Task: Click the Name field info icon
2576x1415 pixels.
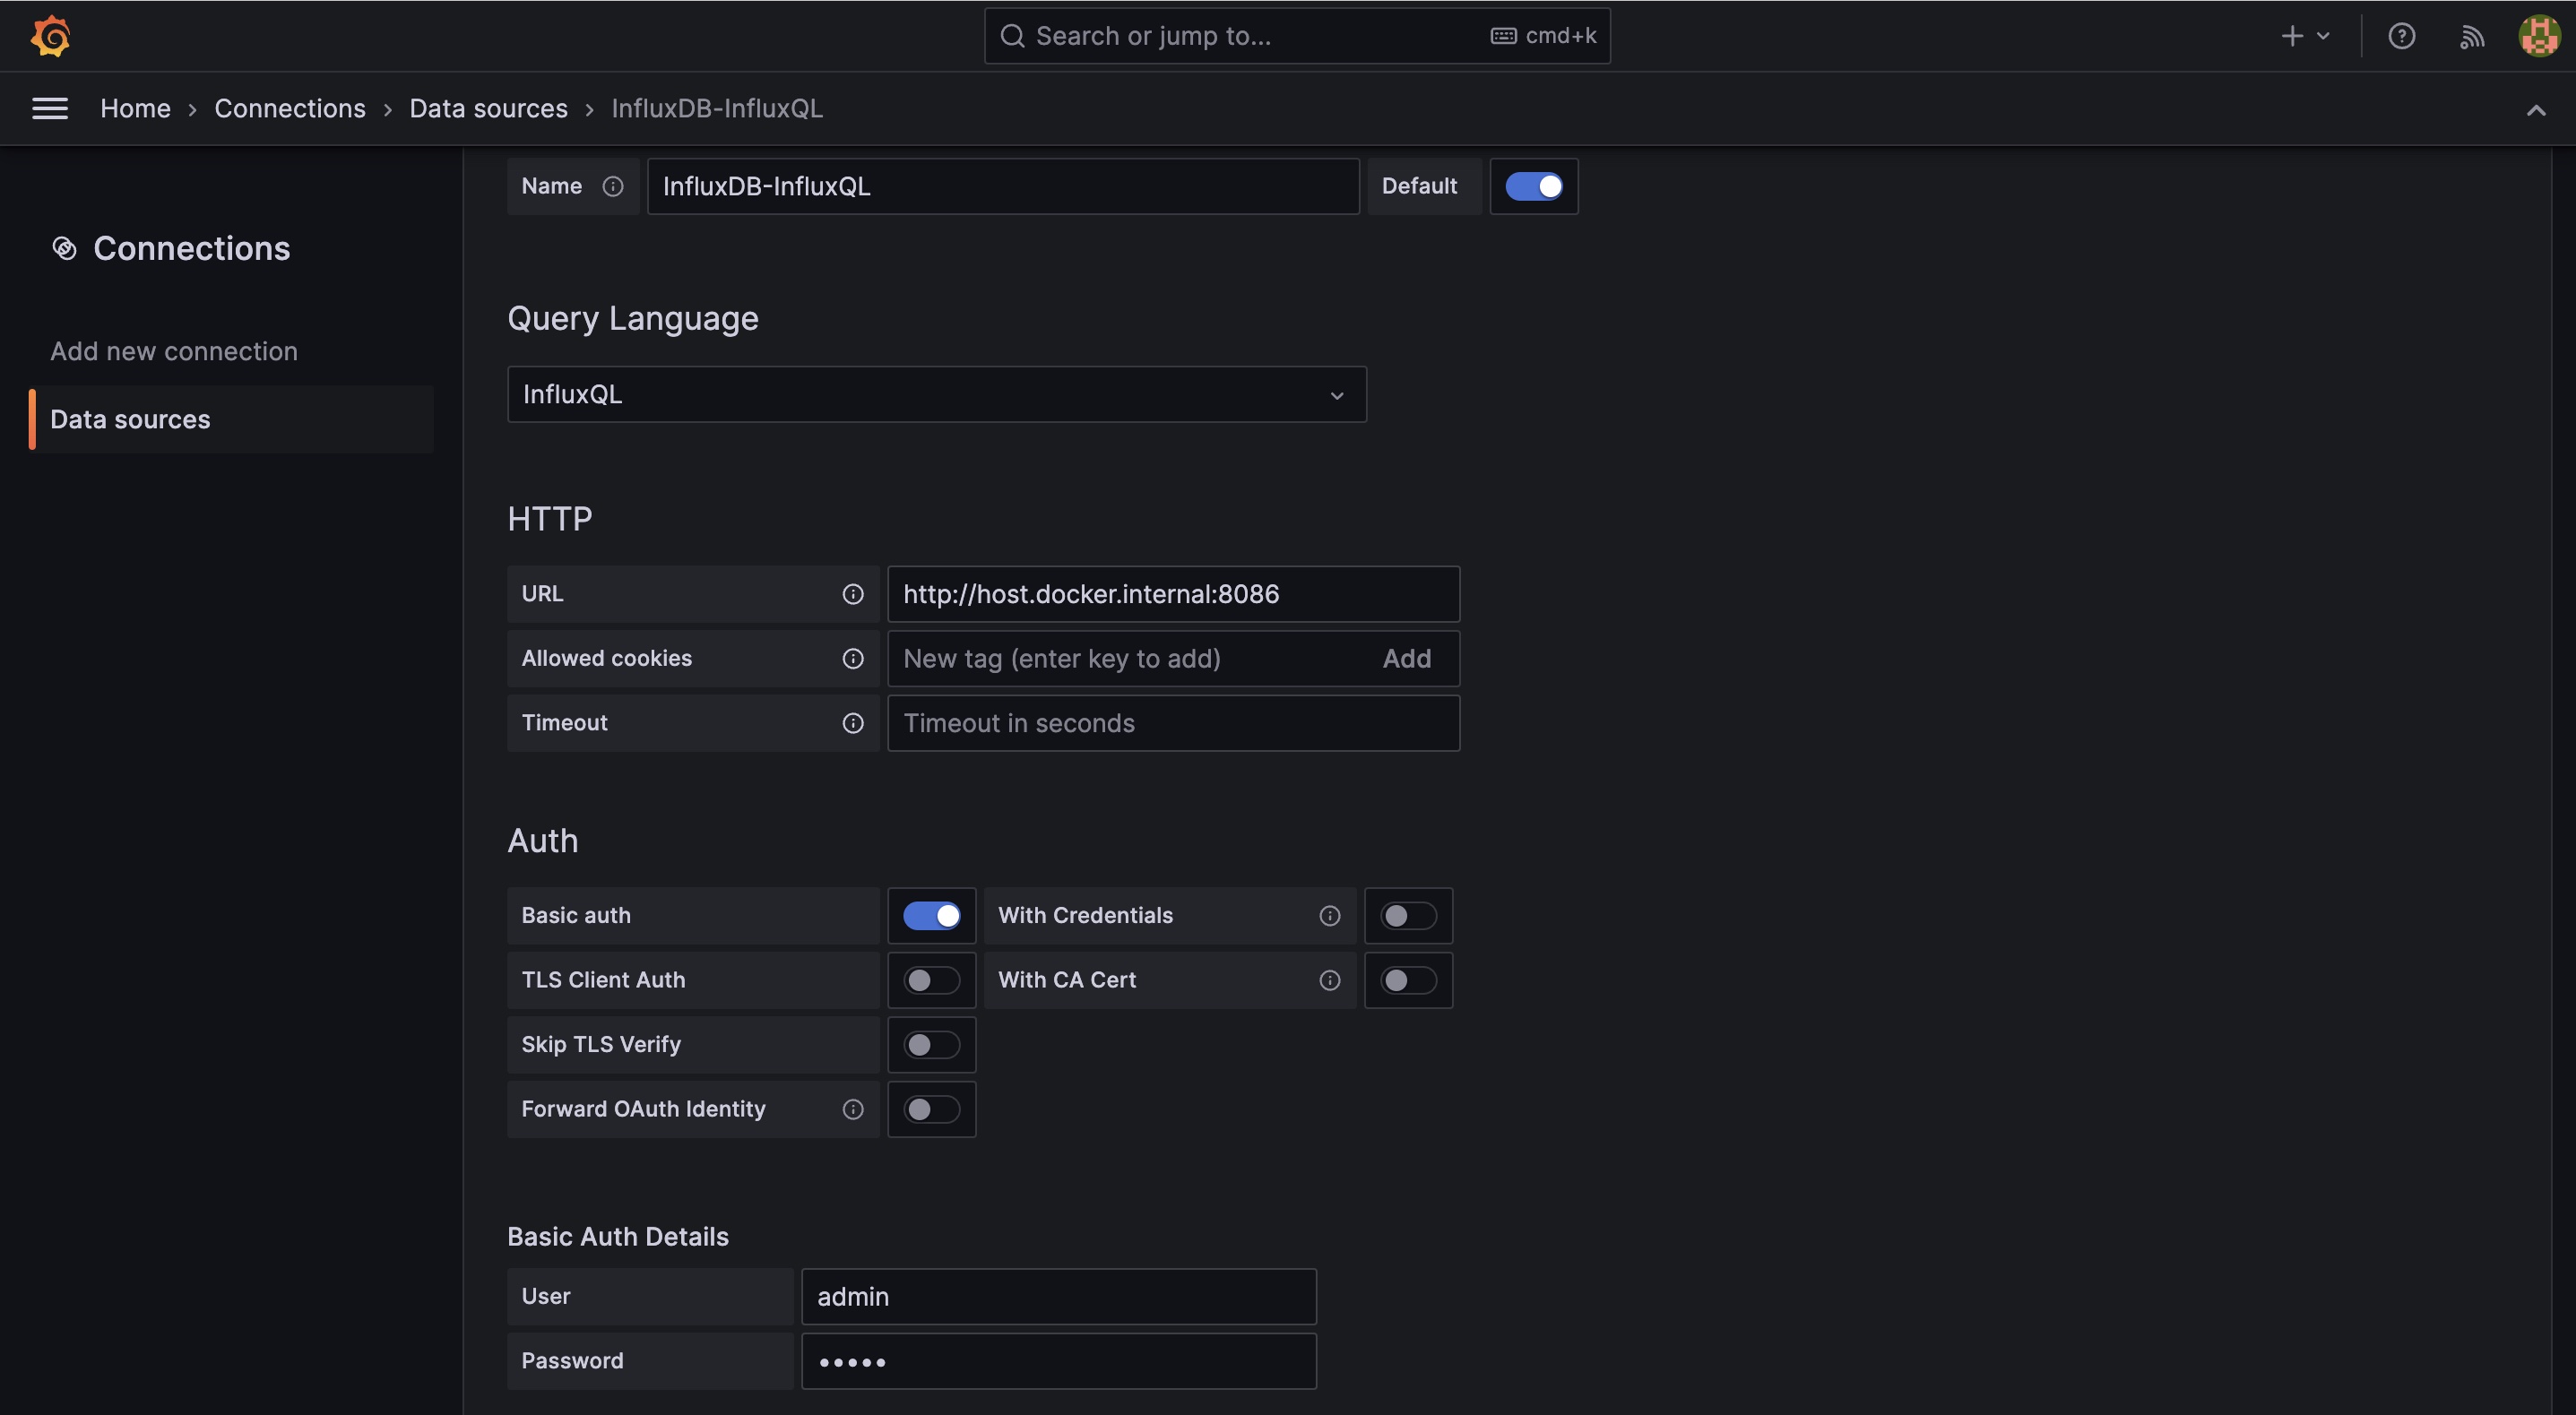Action: click(613, 186)
